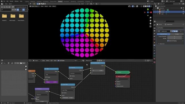Open the Slot 1 material slot dropdown

point(78,61)
